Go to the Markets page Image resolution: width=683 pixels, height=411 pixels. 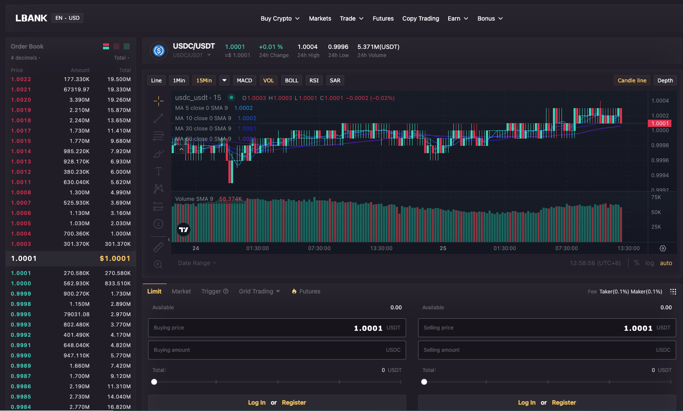pos(320,18)
